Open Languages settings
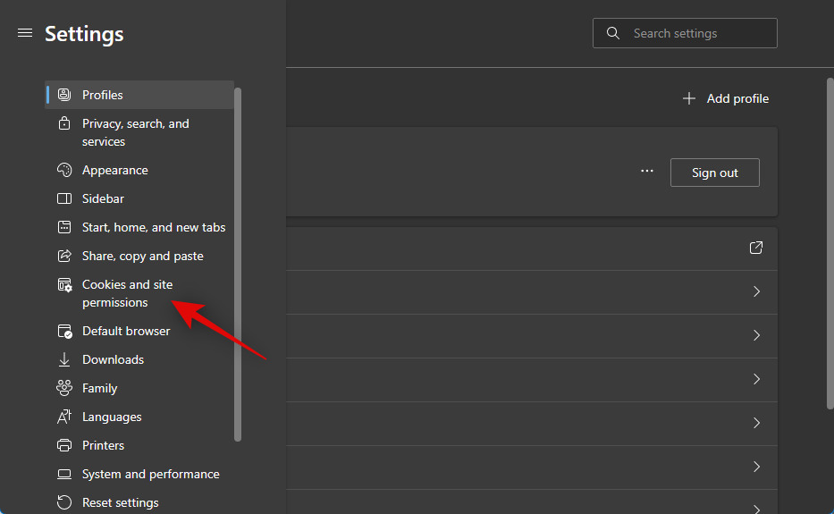Screen dimensions: 834x514 click(112, 417)
